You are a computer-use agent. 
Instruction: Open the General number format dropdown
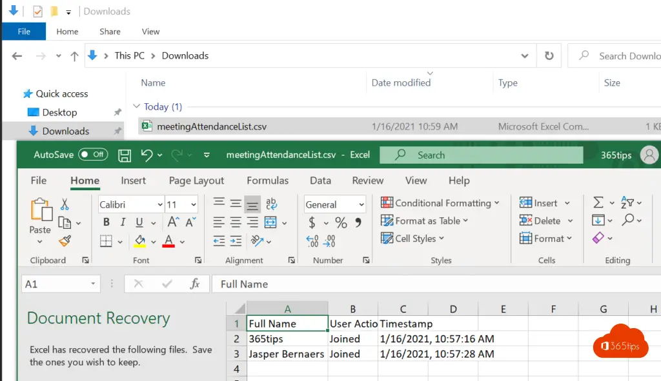pyautogui.click(x=361, y=204)
